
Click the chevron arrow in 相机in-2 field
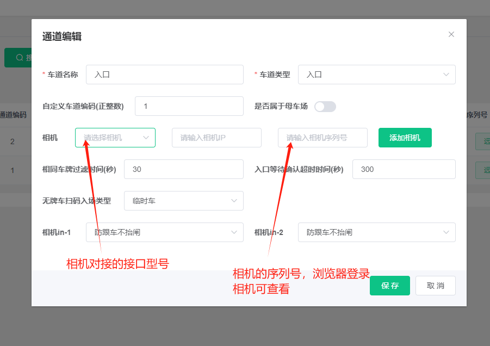click(x=446, y=232)
